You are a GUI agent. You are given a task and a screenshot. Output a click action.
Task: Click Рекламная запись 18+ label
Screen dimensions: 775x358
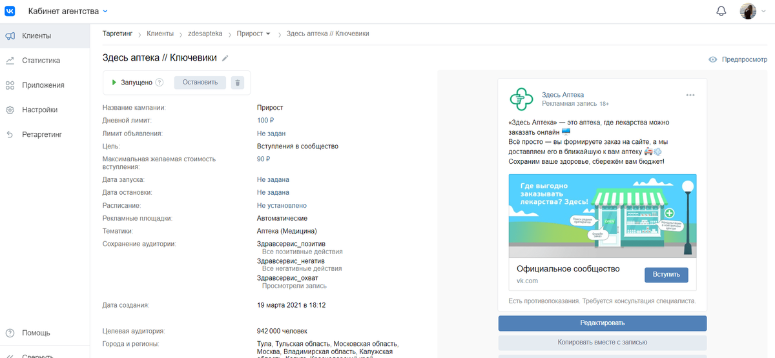tap(575, 103)
